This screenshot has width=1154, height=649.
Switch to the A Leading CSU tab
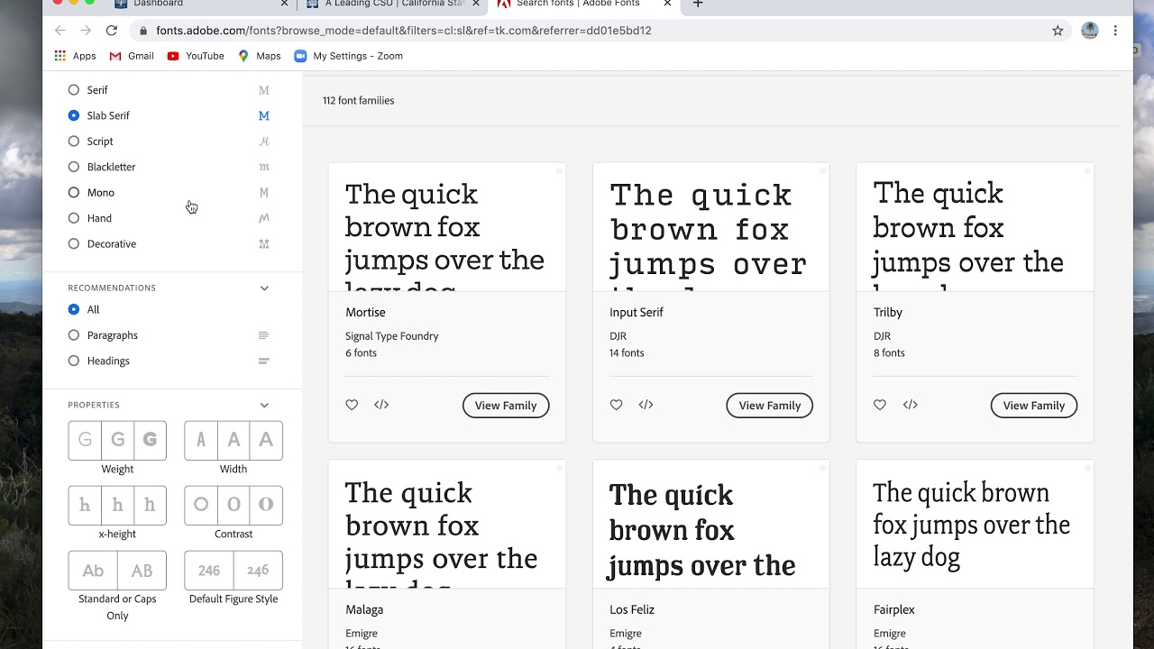click(x=392, y=5)
